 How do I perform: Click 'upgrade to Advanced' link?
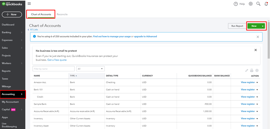[x=145, y=36]
